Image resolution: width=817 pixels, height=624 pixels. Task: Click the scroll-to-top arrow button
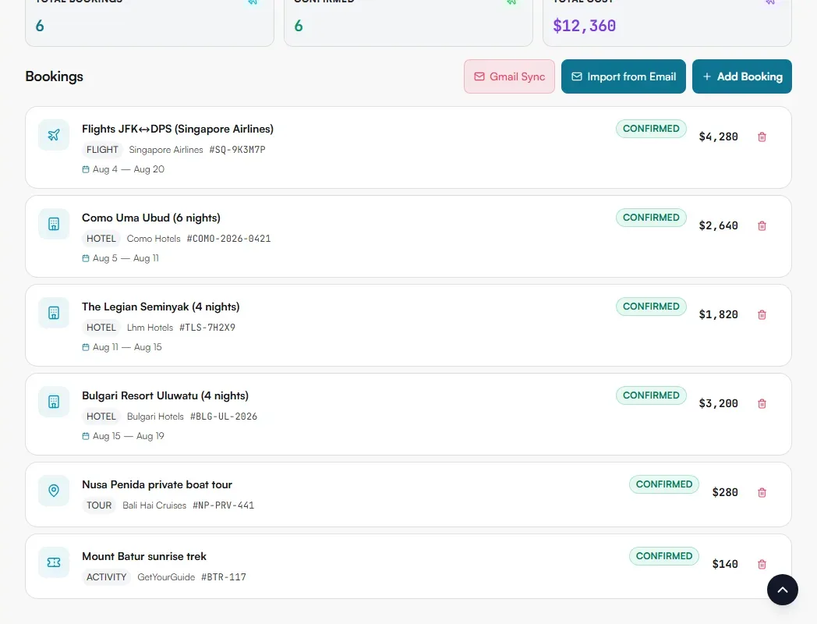(x=782, y=590)
